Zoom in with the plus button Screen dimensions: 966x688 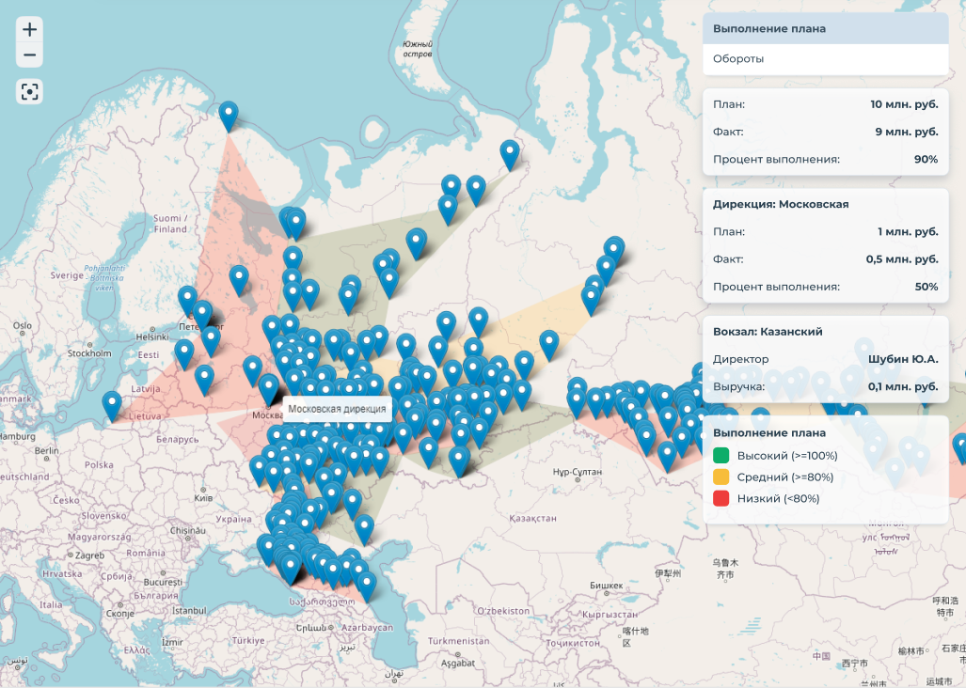[x=29, y=29]
